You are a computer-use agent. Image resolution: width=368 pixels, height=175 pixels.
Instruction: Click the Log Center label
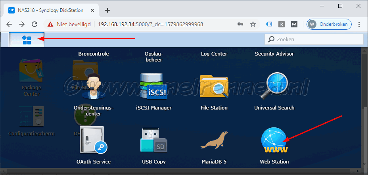pos(214,54)
